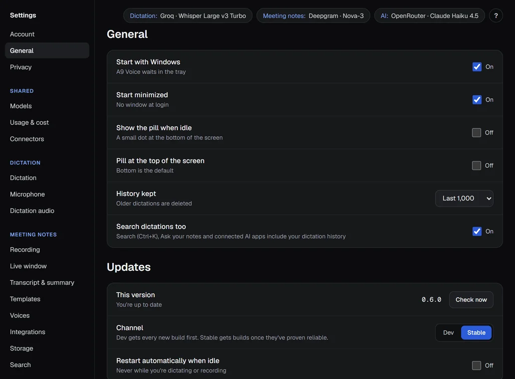Open Privacy settings

tap(47, 67)
